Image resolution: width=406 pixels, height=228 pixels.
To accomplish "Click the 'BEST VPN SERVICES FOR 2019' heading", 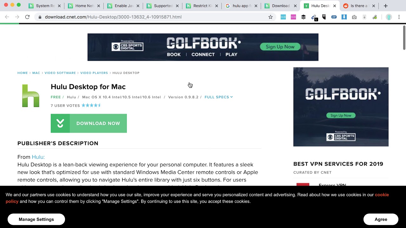I will 338,164.
